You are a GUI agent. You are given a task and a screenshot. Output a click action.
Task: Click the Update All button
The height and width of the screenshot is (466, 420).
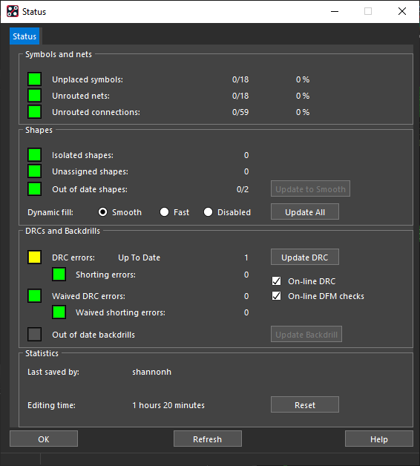point(305,211)
